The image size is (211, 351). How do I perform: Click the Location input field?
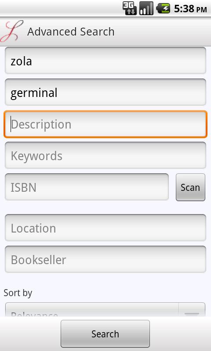pyautogui.click(x=105, y=228)
